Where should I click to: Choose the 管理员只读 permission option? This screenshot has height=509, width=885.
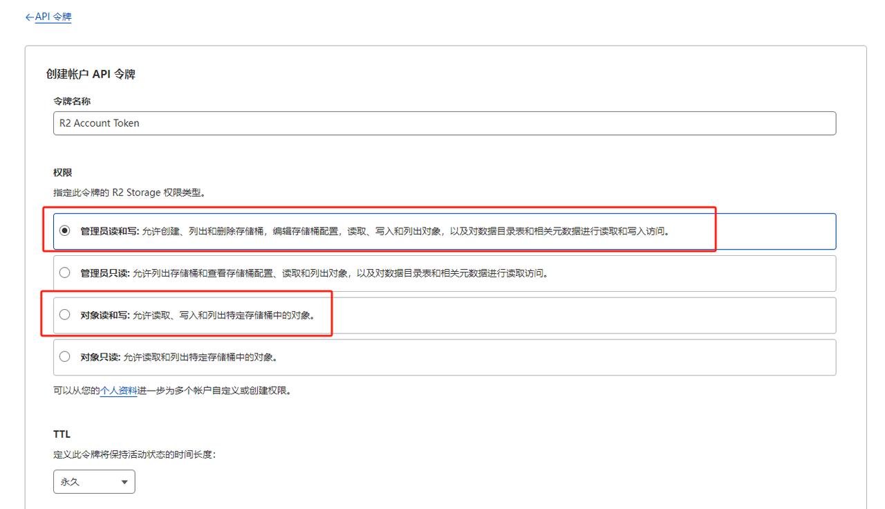(64, 272)
